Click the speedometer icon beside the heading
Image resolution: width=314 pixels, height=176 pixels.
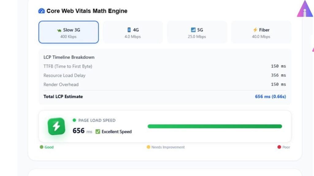[x=41, y=11]
